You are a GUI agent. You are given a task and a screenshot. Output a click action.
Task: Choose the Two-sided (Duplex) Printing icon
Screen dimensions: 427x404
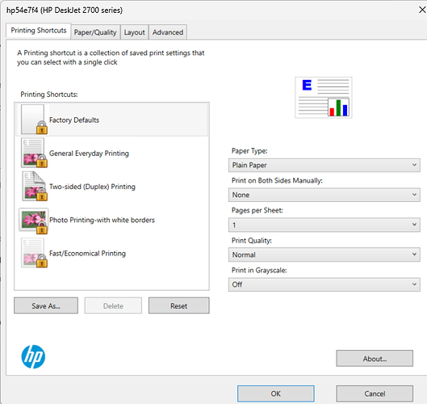tap(34, 186)
